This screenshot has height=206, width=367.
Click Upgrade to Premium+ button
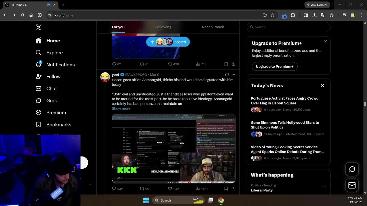(274, 67)
